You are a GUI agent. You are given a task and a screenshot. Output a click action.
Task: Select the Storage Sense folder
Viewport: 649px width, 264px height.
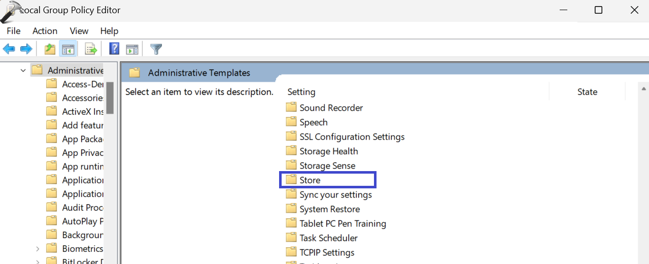(327, 166)
